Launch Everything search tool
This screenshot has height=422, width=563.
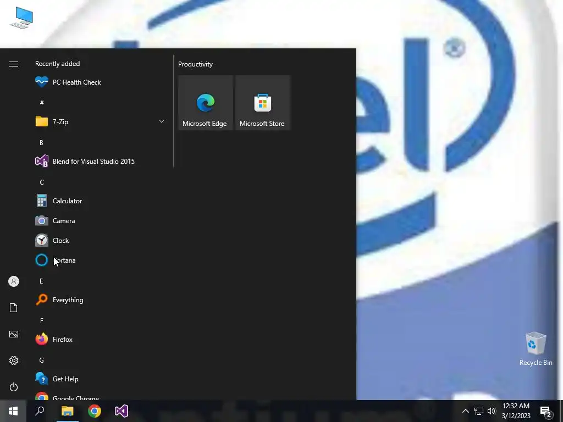click(101, 300)
